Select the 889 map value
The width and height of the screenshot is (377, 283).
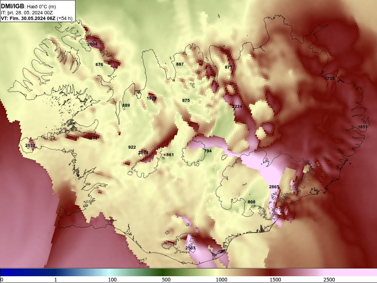[x=126, y=105]
